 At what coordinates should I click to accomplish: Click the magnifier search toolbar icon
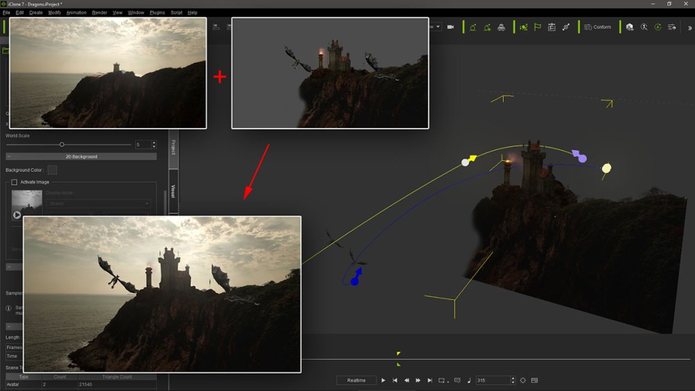tap(644, 27)
